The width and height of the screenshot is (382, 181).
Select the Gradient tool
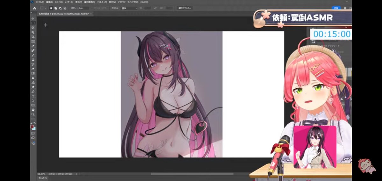[33, 73]
